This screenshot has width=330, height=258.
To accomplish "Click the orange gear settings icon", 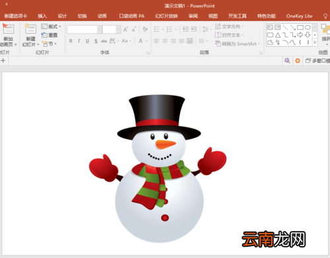I will (298, 61).
